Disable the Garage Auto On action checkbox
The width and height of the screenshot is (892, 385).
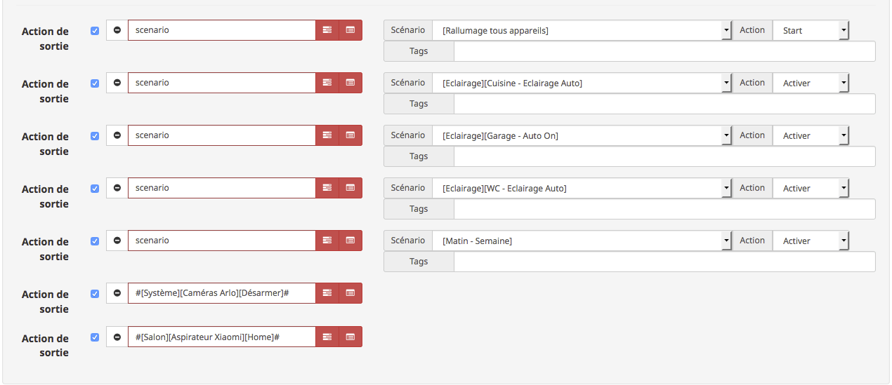pyautogui.click(x=95, y=136)
